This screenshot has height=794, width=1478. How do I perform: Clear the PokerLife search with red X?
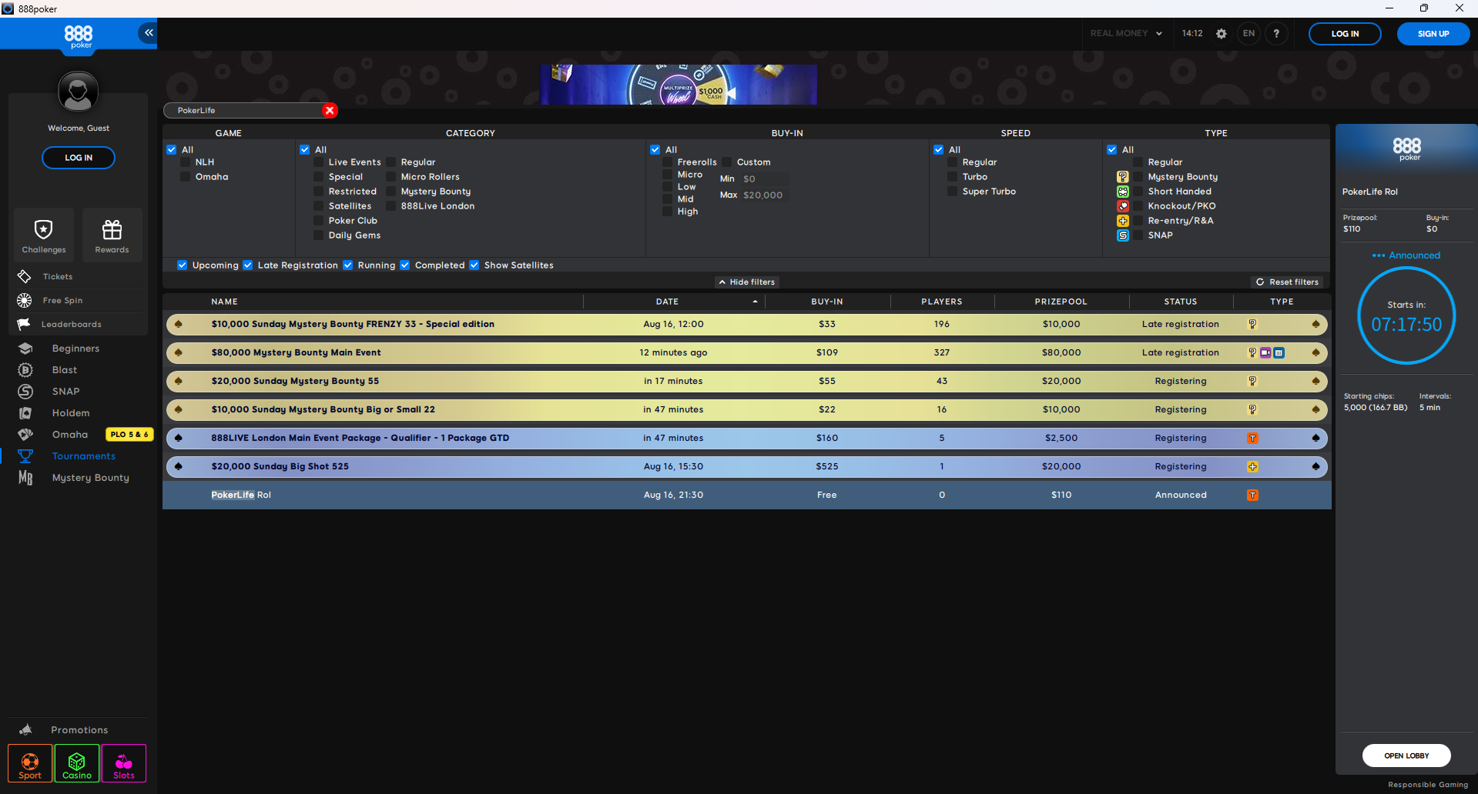tap(330, 110)
